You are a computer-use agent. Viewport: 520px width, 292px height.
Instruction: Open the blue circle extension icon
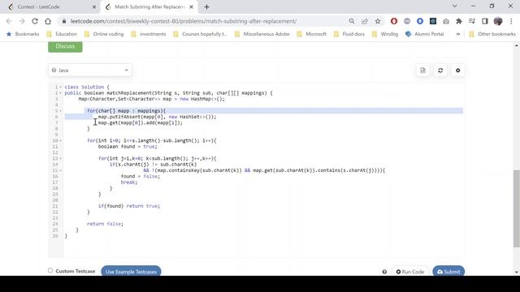click(x=420, y=21)
